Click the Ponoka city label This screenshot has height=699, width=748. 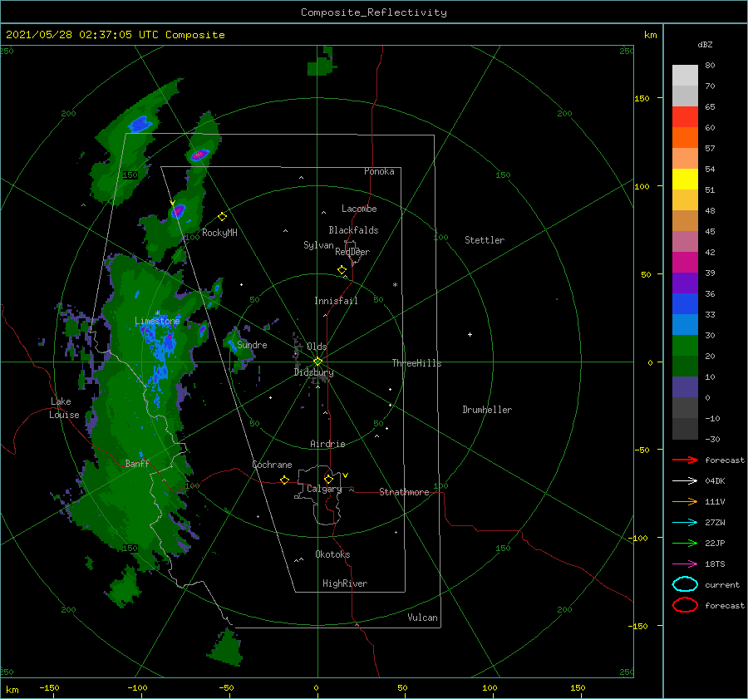tap(379, 171)
